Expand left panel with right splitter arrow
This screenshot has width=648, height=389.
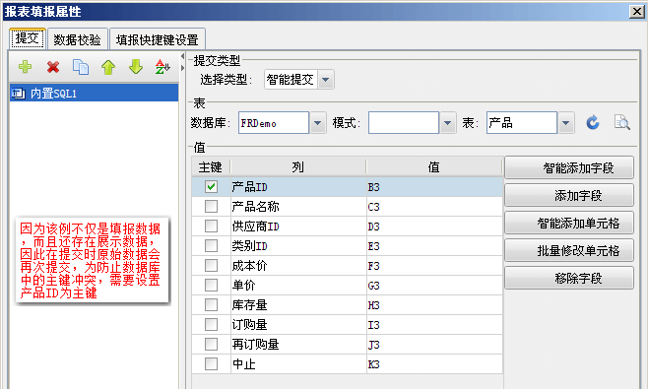click(182, 67)
